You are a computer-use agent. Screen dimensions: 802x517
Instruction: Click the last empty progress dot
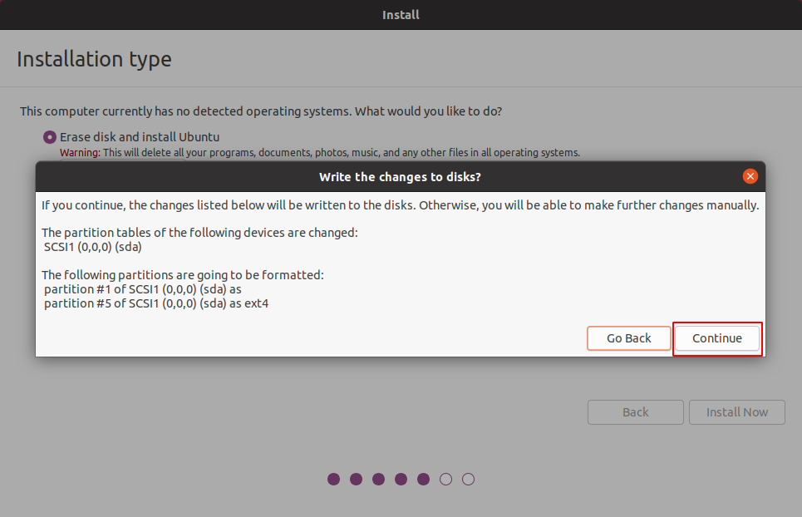[468, 479]
